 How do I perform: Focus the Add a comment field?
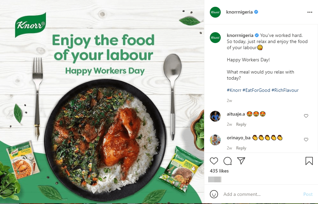[x=262, y=194]
